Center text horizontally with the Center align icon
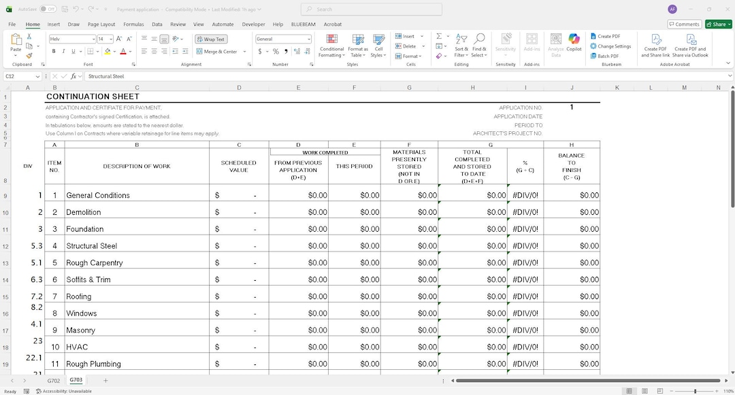Viewport: 735px width, 395px height. click(x=154, y=52)
